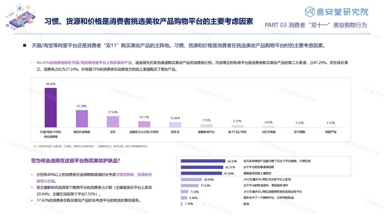Click the 京东 axis label
The height and width of the screenshot is (216, 384).
point(113,132)
